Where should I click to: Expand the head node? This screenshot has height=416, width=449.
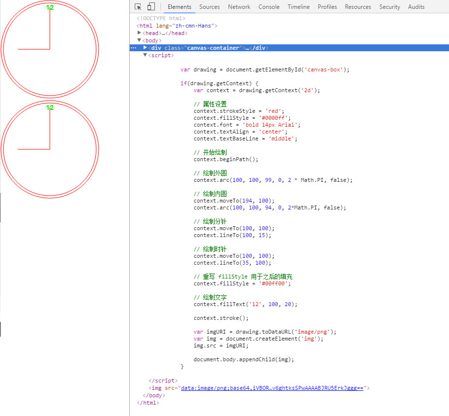point(140,33)
